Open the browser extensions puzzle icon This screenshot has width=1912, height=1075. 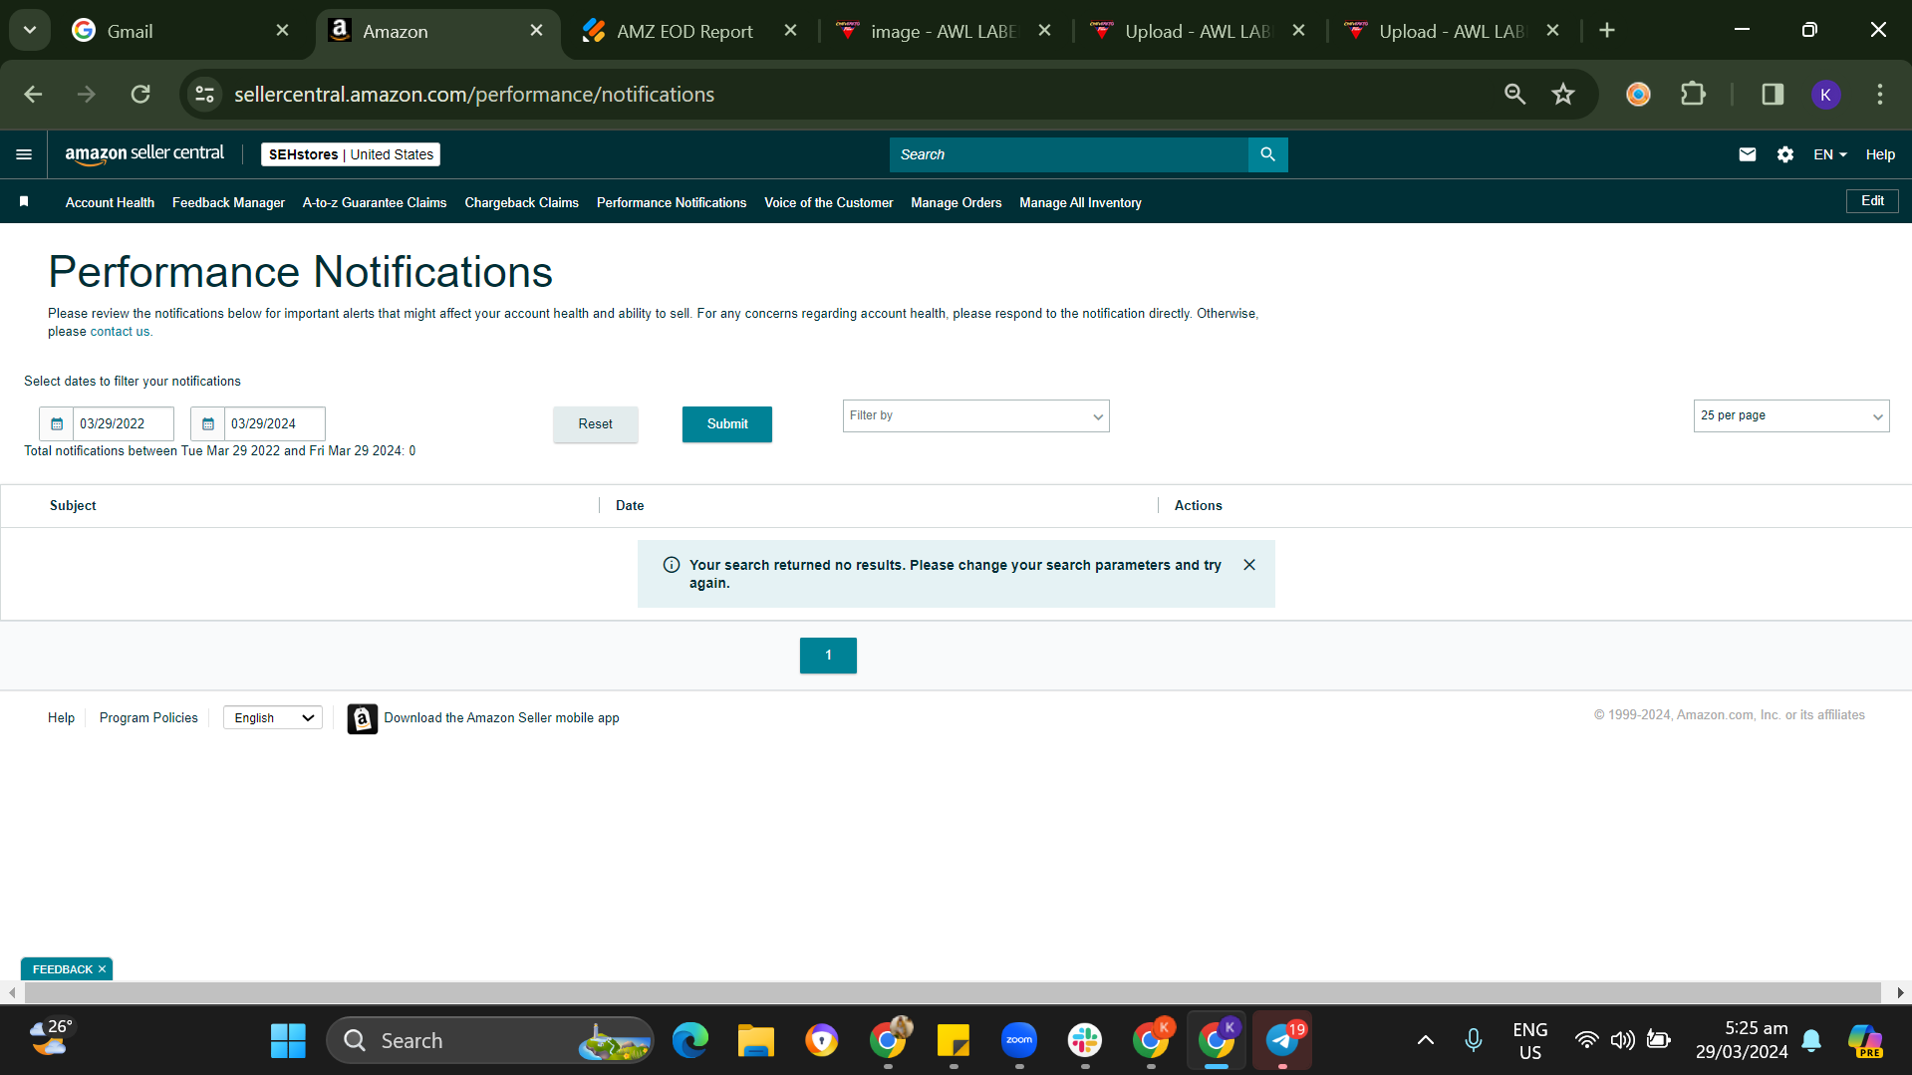[x=1692, y=95]
